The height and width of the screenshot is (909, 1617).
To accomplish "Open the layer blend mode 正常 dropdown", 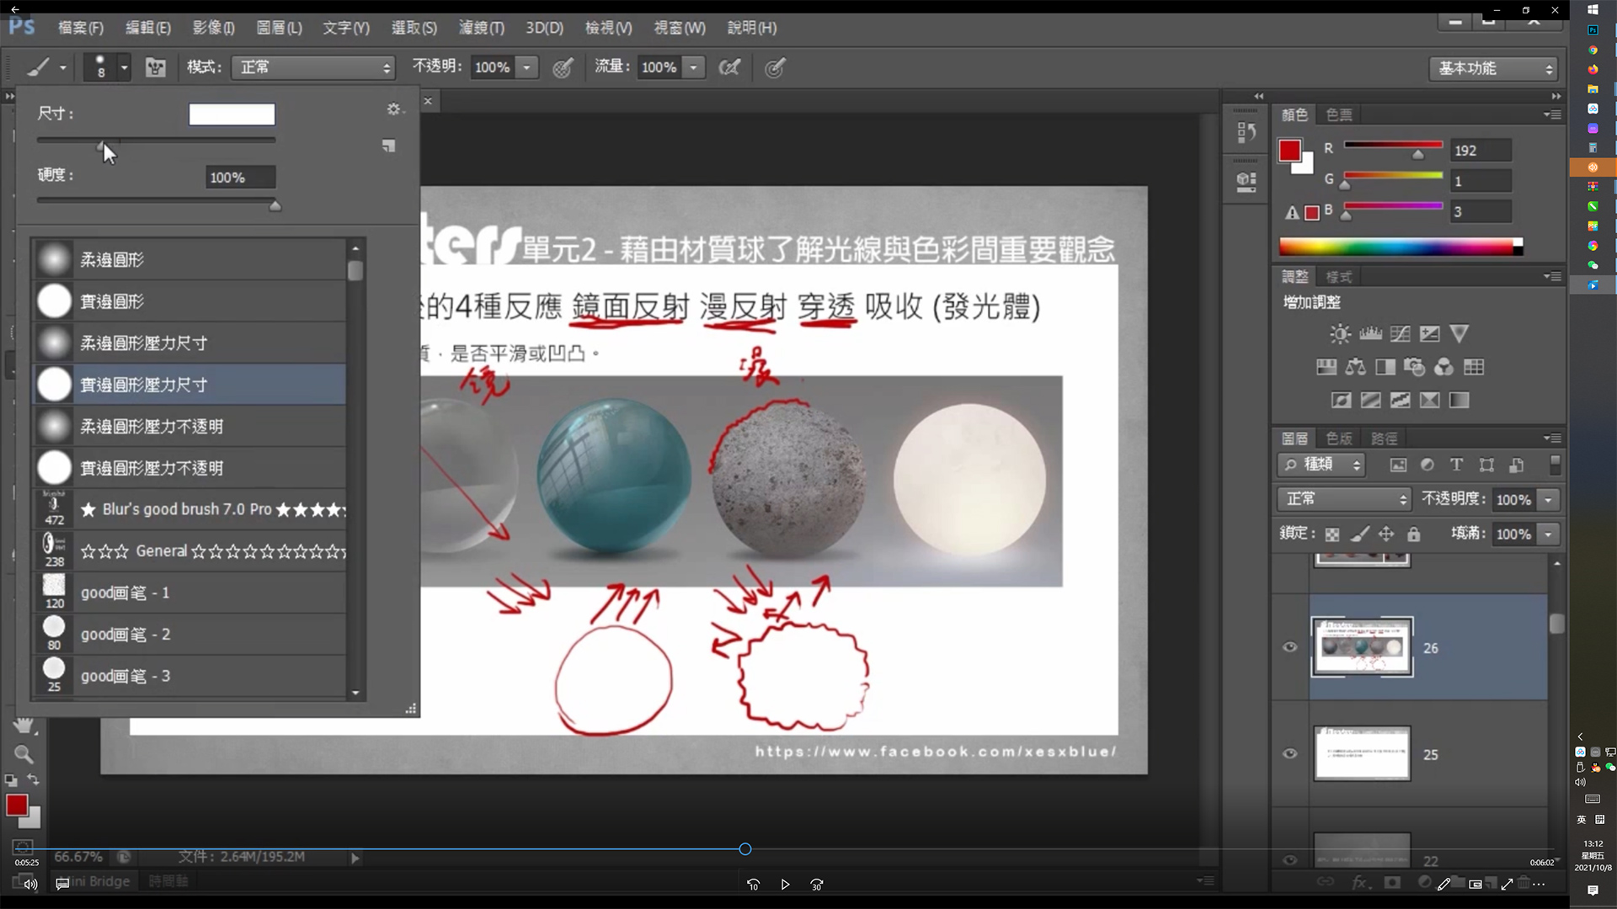I will [1344, 499].
